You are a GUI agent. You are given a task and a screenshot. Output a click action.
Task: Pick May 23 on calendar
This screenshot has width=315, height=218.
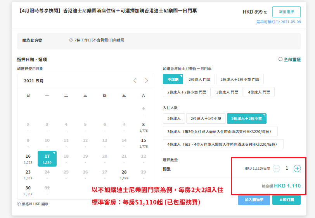28,175
